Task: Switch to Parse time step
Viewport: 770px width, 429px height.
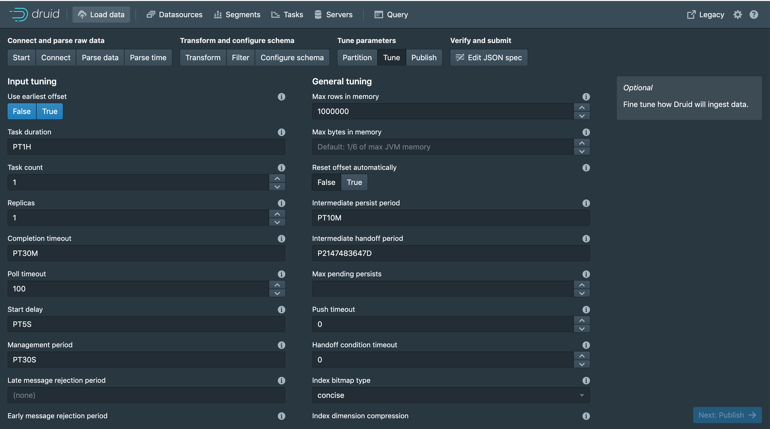Action: click(x=148, y=58)
